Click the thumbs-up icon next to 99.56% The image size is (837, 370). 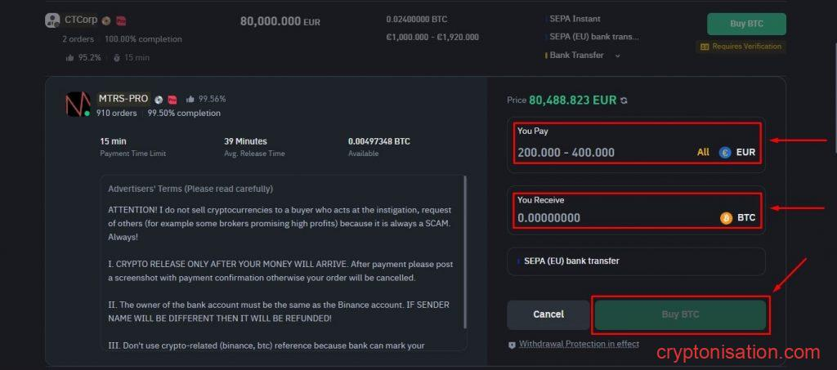[x=190, y=99]
